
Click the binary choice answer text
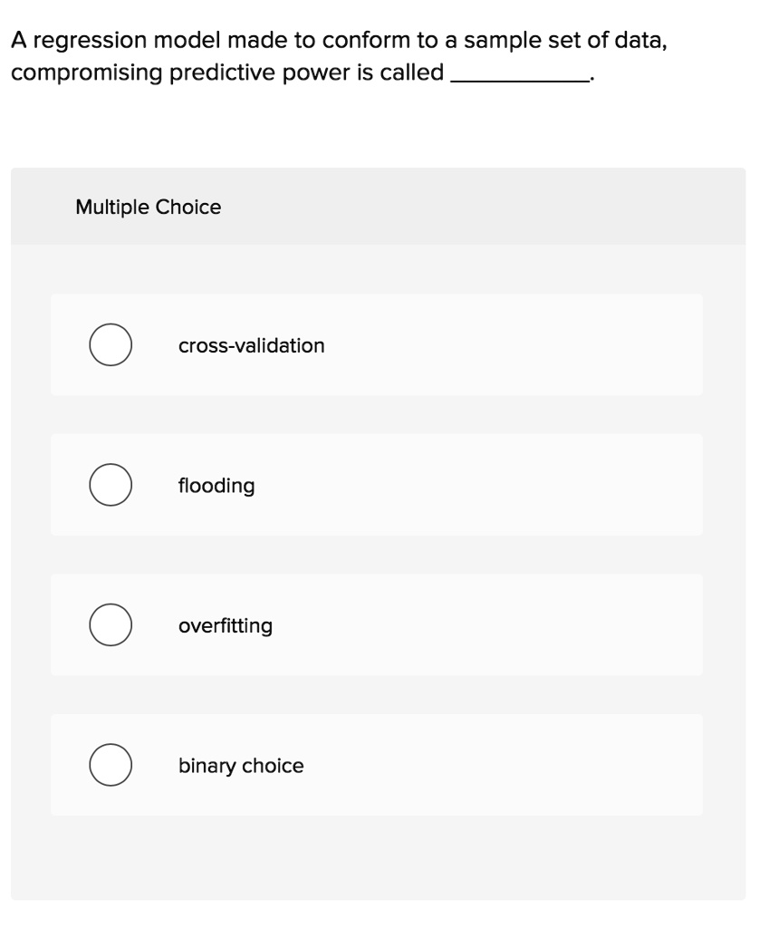(x=241, y=765)
